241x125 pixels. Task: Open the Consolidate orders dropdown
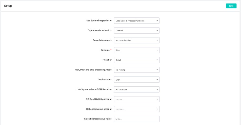pyautogui.click(x=136, y=40)
